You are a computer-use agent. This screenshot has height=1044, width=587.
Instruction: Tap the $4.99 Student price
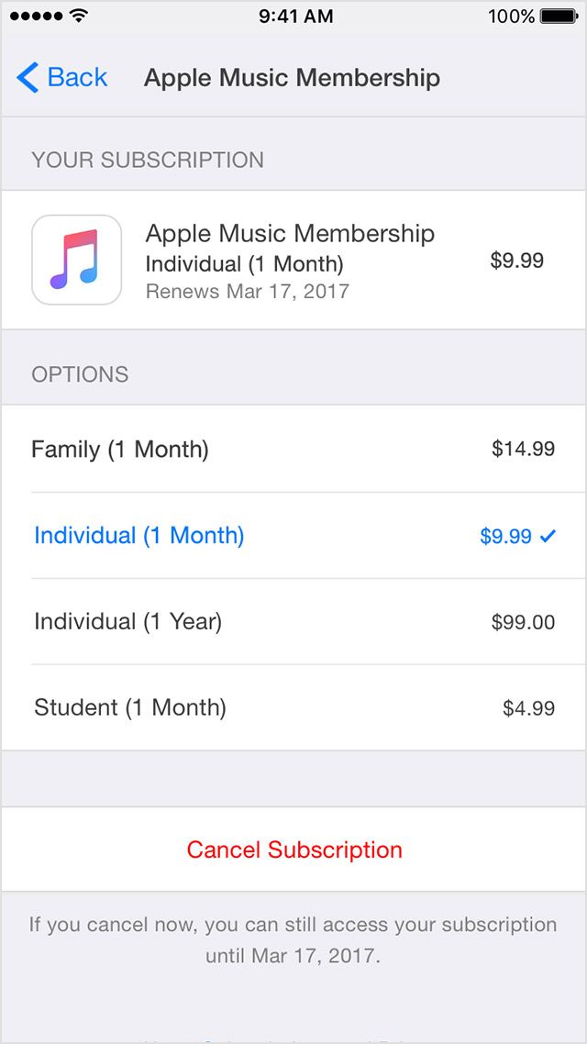528,708
